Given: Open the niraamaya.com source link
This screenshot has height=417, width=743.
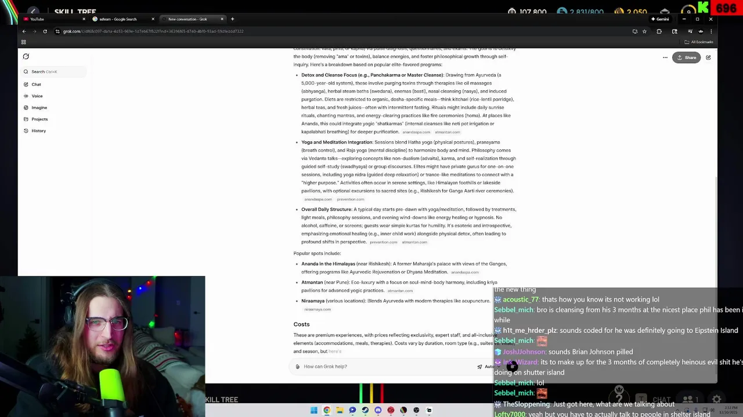Looking at the screenshot, I should 318,309.
